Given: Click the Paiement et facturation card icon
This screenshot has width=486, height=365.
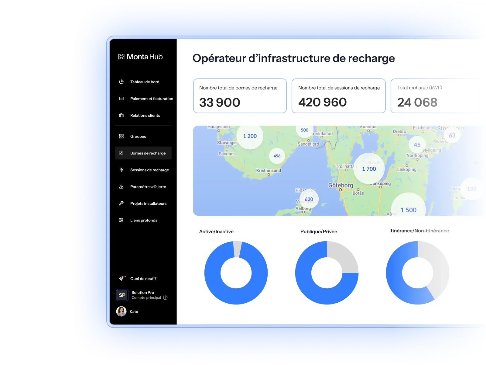Looking at the screenshot, I should (x=121, y=99).
